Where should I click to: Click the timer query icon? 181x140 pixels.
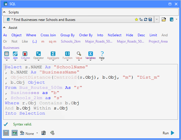pyautogui.click(x=52, y=133)
